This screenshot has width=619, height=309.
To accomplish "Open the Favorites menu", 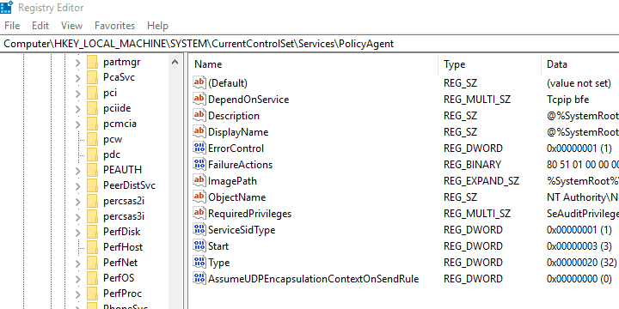I will 114,26.
